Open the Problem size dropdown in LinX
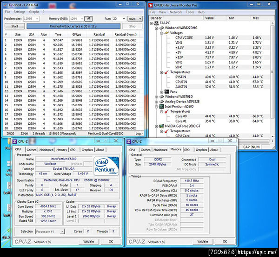The height and width of the screenshot is (257, 279). coord(37,19)
